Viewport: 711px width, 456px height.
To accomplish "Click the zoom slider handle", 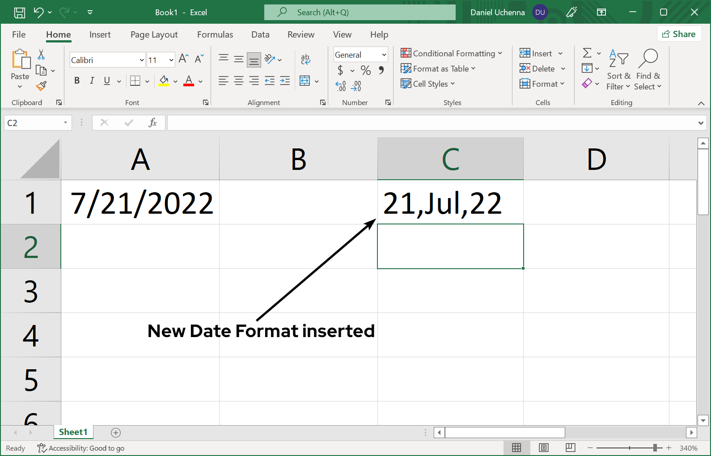I will point(655,448).
